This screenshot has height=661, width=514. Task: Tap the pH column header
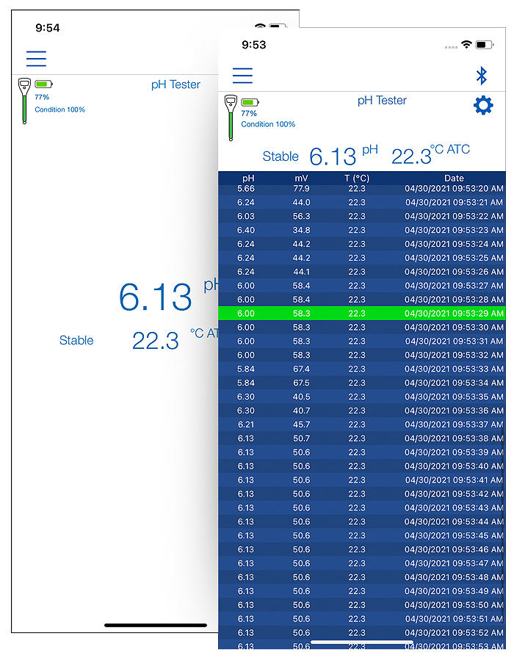point(248,178)
